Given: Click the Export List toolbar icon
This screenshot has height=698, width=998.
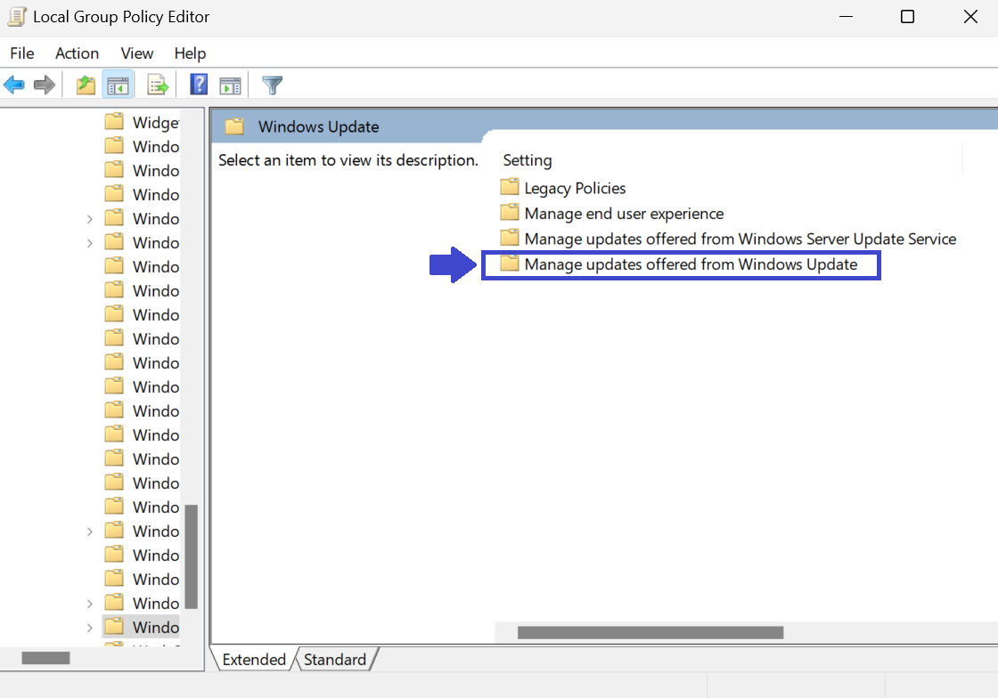Looking at the screenshot, I should pos(158,85).
